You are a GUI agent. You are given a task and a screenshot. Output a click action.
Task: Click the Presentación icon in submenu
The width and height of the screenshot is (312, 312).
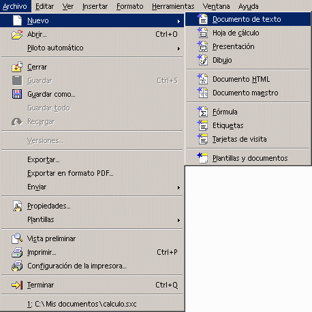[202, 46]
